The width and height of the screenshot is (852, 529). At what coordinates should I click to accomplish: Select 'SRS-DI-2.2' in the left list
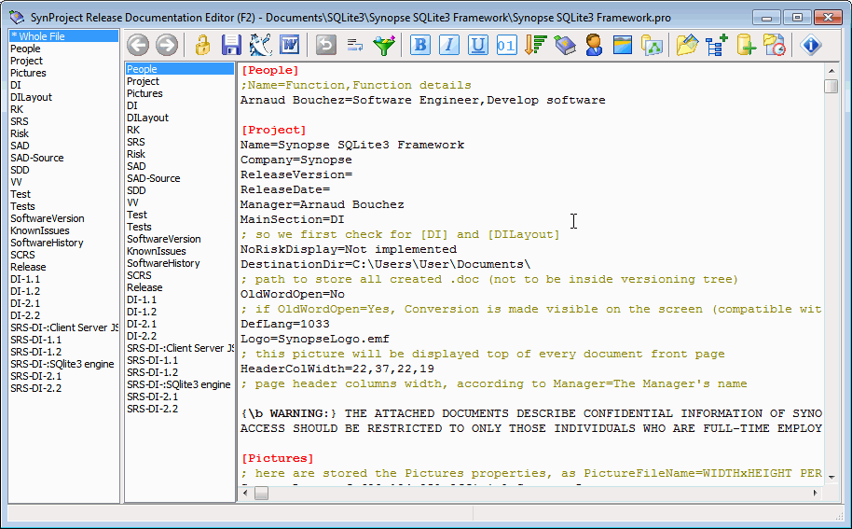(63, 388)
